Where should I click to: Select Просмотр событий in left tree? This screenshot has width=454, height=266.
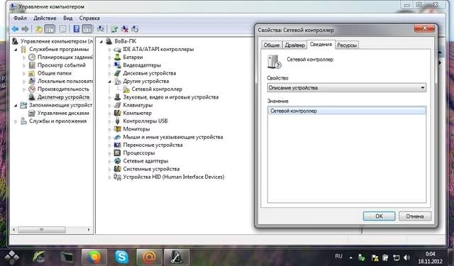[62, 65]
